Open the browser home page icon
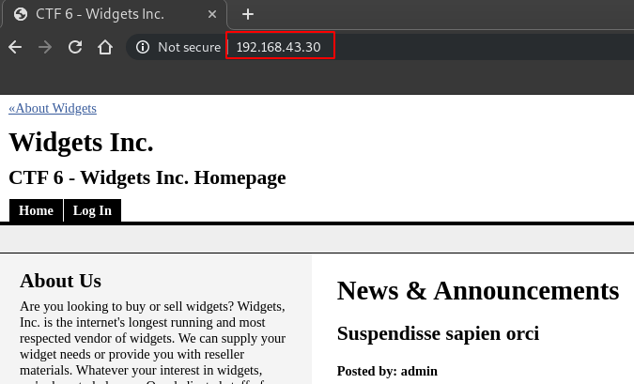 (105, 47)
